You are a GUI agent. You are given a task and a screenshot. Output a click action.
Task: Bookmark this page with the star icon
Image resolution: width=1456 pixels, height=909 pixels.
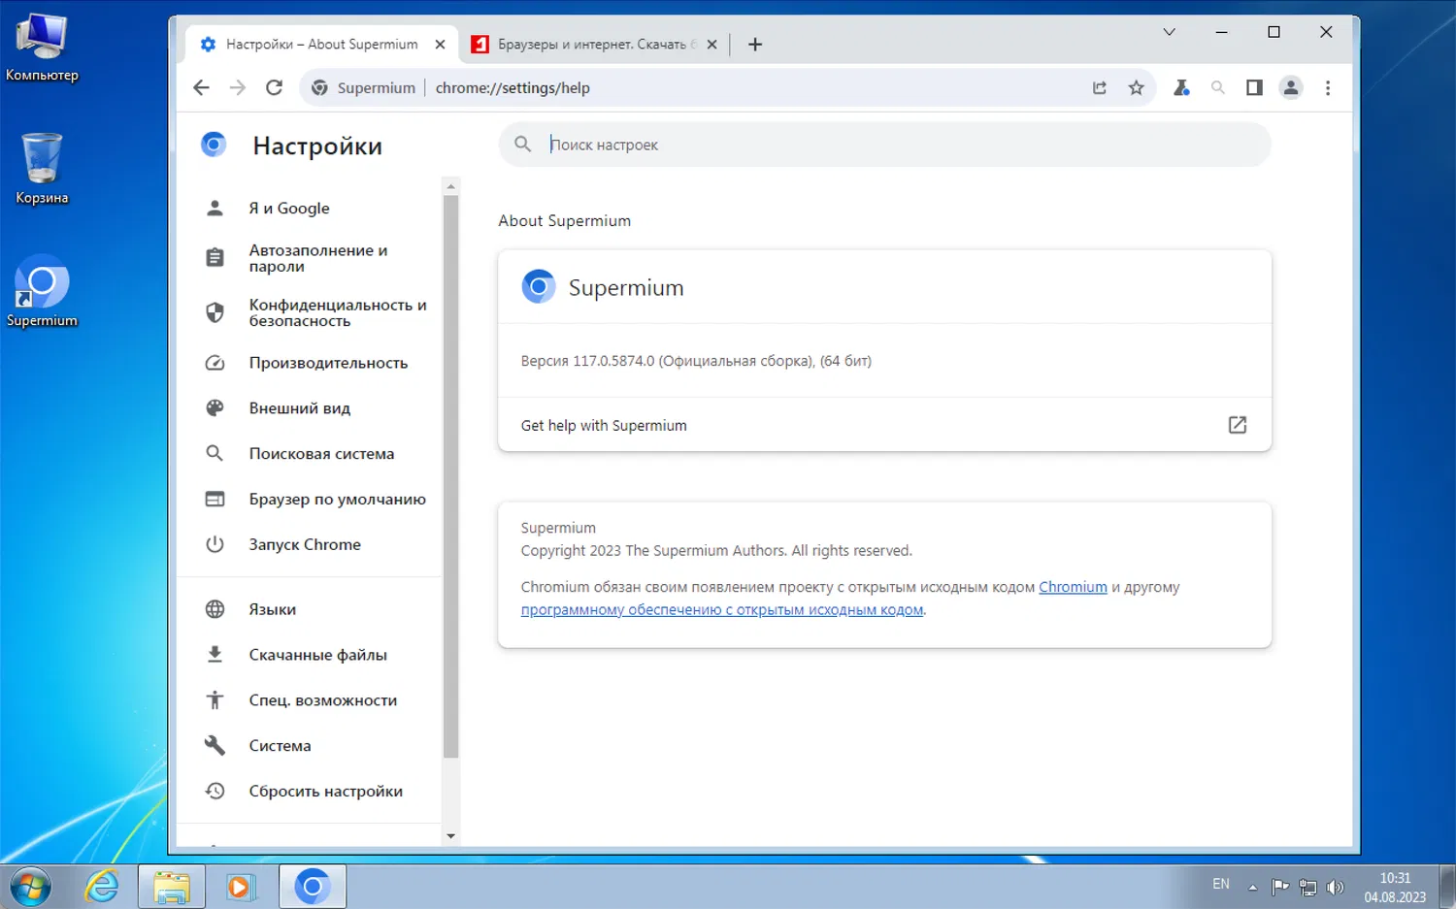click(x=1137, y=87)
